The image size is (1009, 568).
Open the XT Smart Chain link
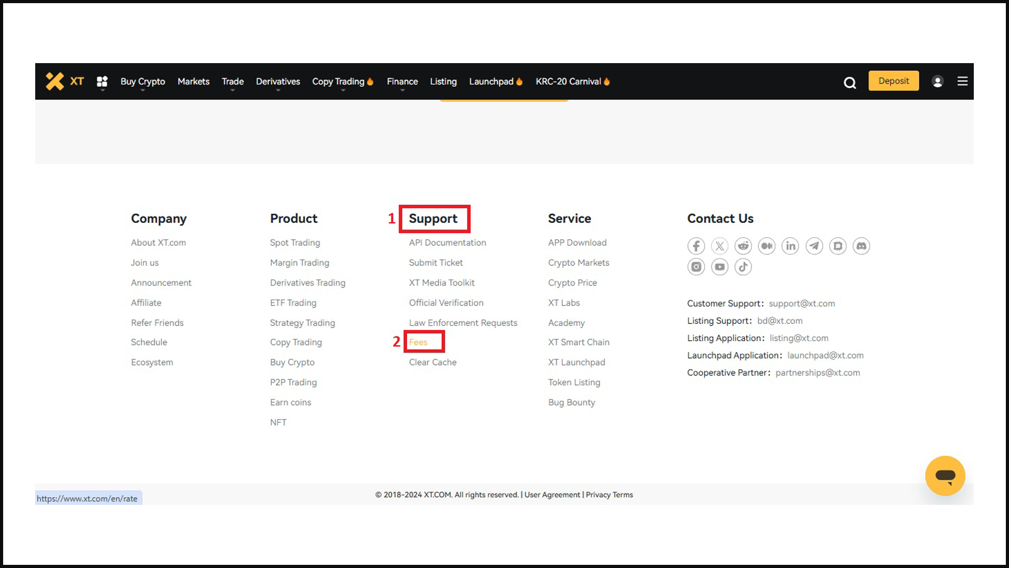pyautogui.click(x=579, y=342)
